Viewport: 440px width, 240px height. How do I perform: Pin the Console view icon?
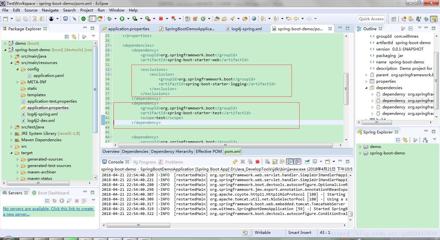307,162
